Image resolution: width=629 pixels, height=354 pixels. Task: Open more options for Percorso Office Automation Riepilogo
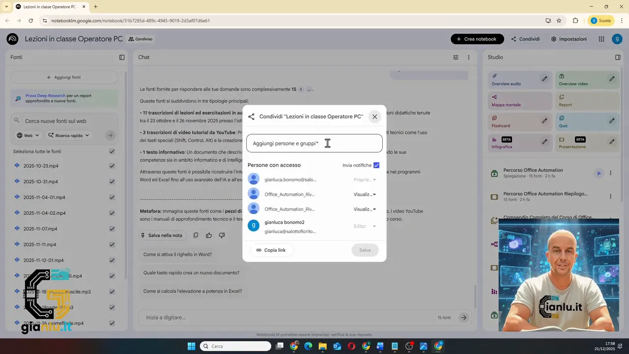pos(611,196)
